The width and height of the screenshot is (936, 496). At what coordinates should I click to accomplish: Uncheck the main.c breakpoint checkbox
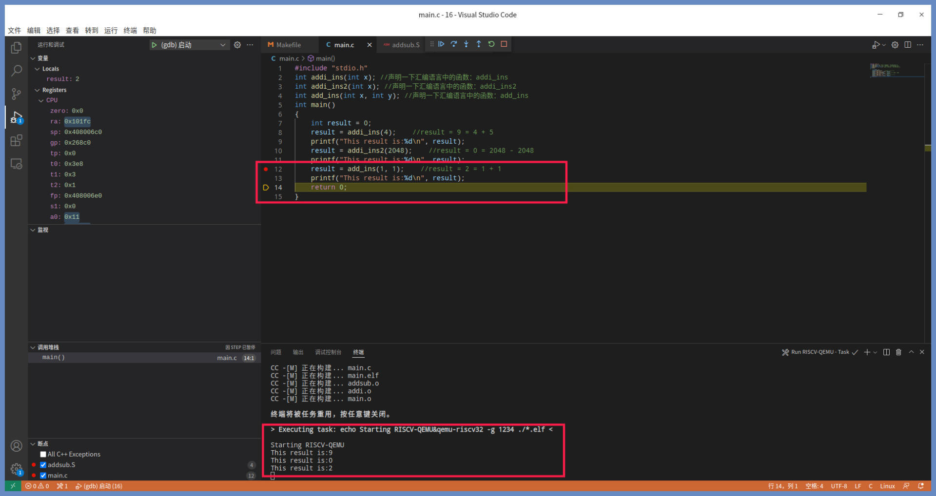point(43,476)
